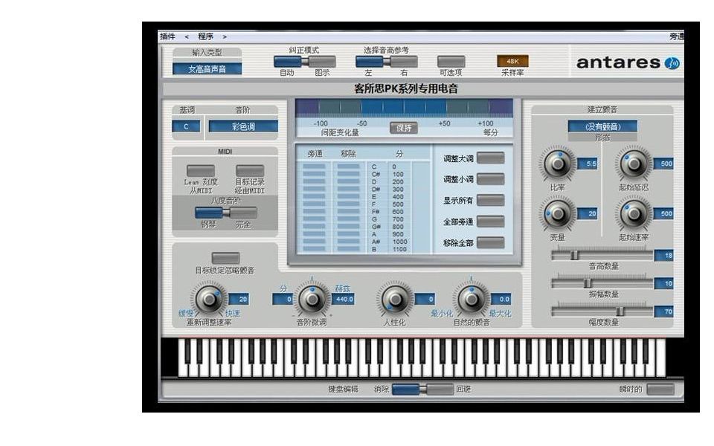Click the 可选项 options button
Viewport: 714px width, 446px height.
tap(451, 62)
